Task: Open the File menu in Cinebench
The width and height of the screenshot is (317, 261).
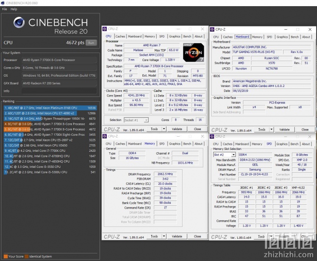Action: 4,9
